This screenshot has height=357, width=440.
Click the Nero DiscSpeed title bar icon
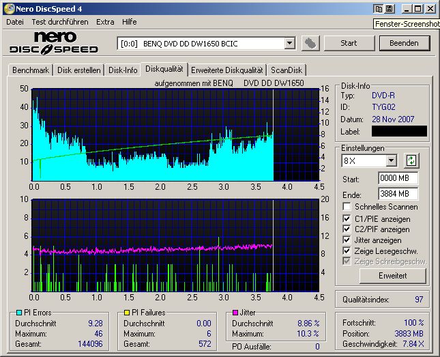click(x=8, y=9)
